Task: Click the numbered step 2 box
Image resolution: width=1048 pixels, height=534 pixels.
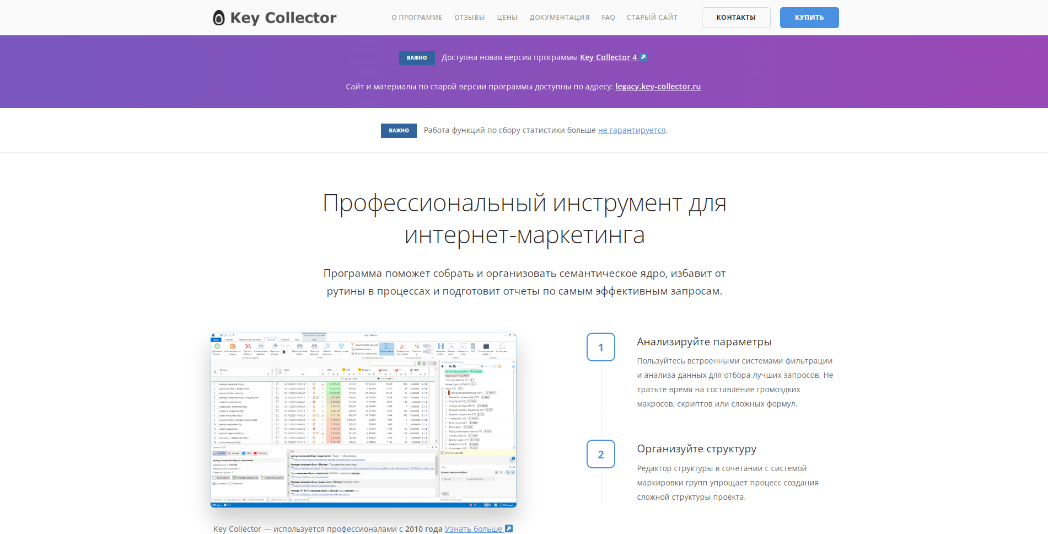Action: click(601, 455)
